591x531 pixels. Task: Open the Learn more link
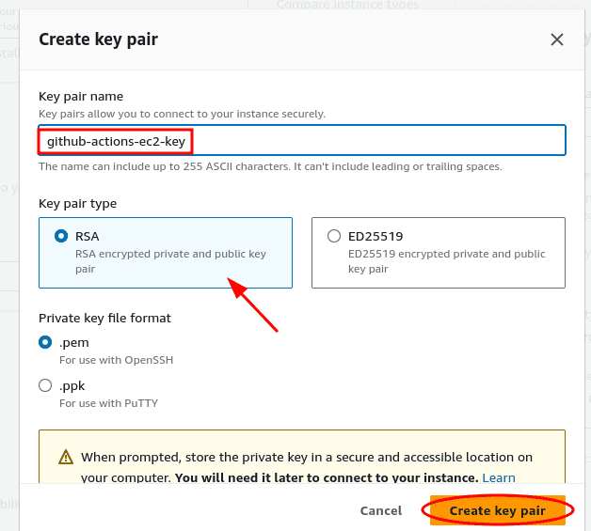[499, 477]
